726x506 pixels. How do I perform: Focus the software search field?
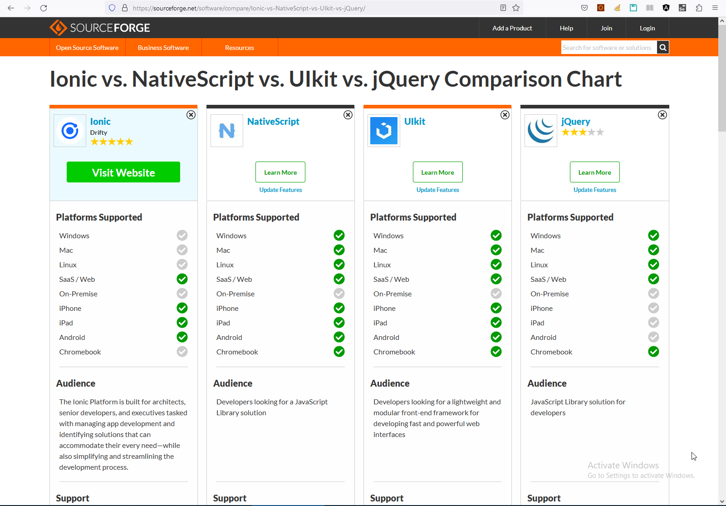click(609, 48)
